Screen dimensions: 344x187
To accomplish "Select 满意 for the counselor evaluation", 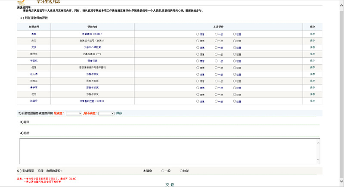I will 144,171.
